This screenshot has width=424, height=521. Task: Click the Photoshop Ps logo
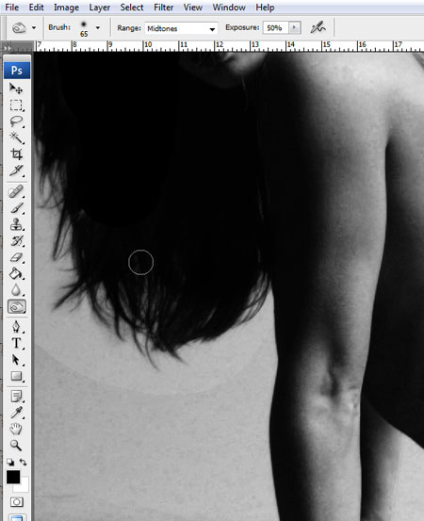pos(17,71)
